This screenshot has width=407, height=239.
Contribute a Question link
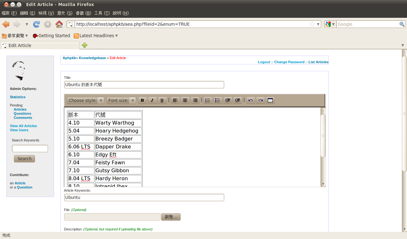(x=24, y=187)
